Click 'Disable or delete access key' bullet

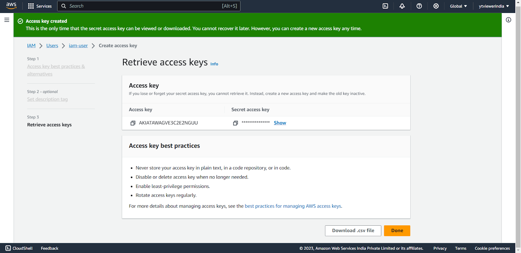pos(192,177)
